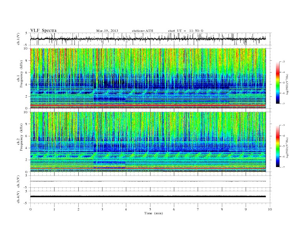The width and height of the screenshot is (304, 235).
Task: Click the time axis tick label "7"
Action: tap(198, 209)
